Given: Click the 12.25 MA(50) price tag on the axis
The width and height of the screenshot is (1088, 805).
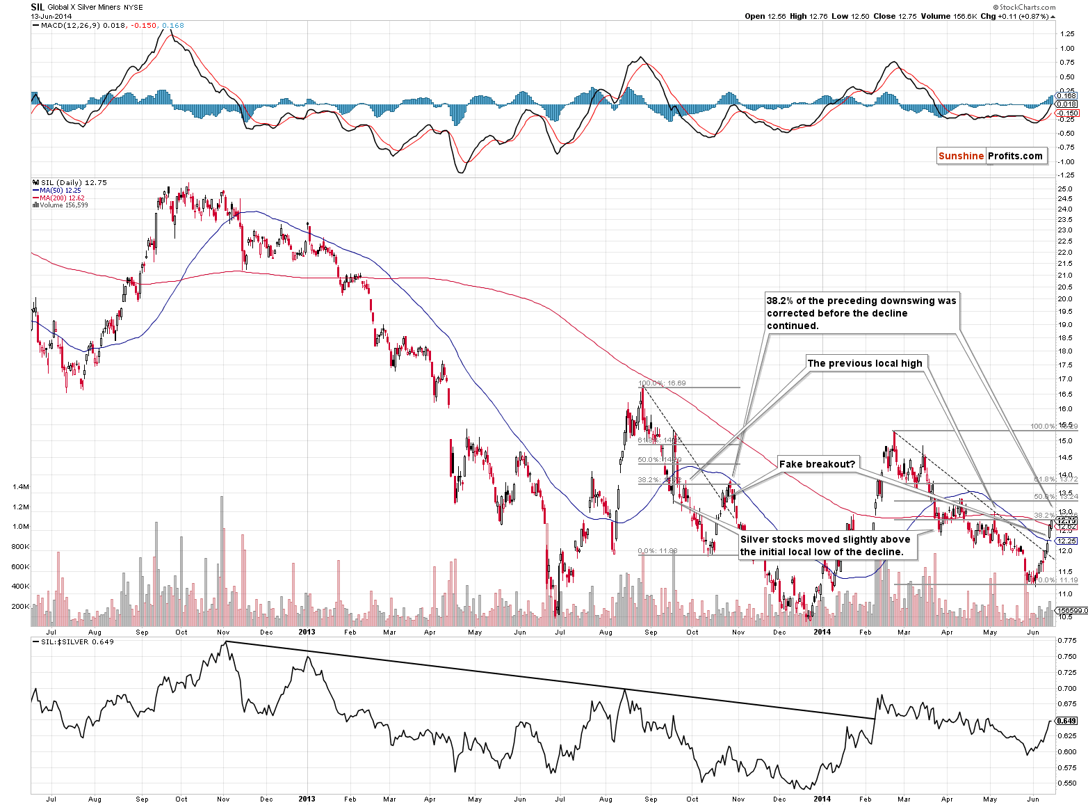Looking at the screenshot, I should coord(1066,541).
